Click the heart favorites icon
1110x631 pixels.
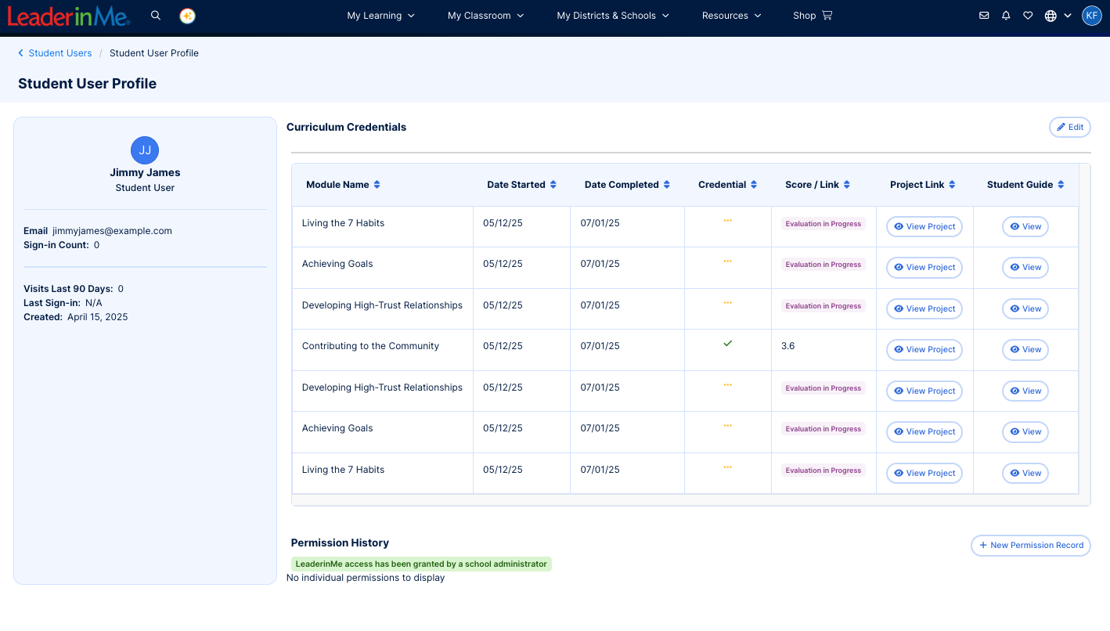pyautogui.click(x=1028, y=16)
